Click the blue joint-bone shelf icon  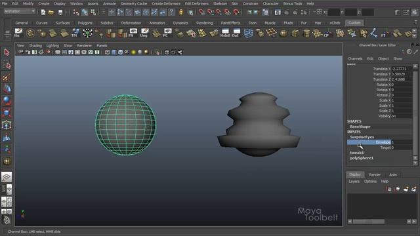pos(373,33)
